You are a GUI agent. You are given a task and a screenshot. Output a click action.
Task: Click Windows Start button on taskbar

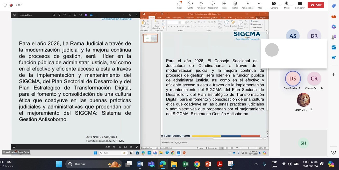click(x=59, y=164)
